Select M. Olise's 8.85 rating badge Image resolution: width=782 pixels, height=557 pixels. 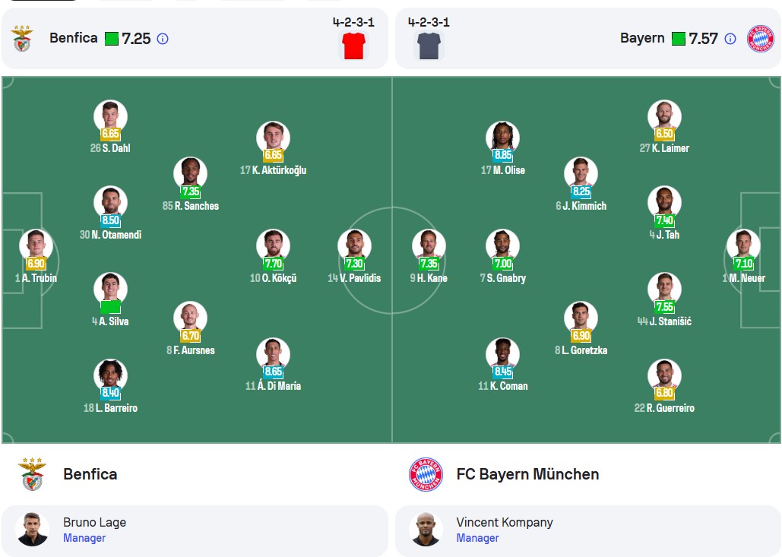[503, 155]
